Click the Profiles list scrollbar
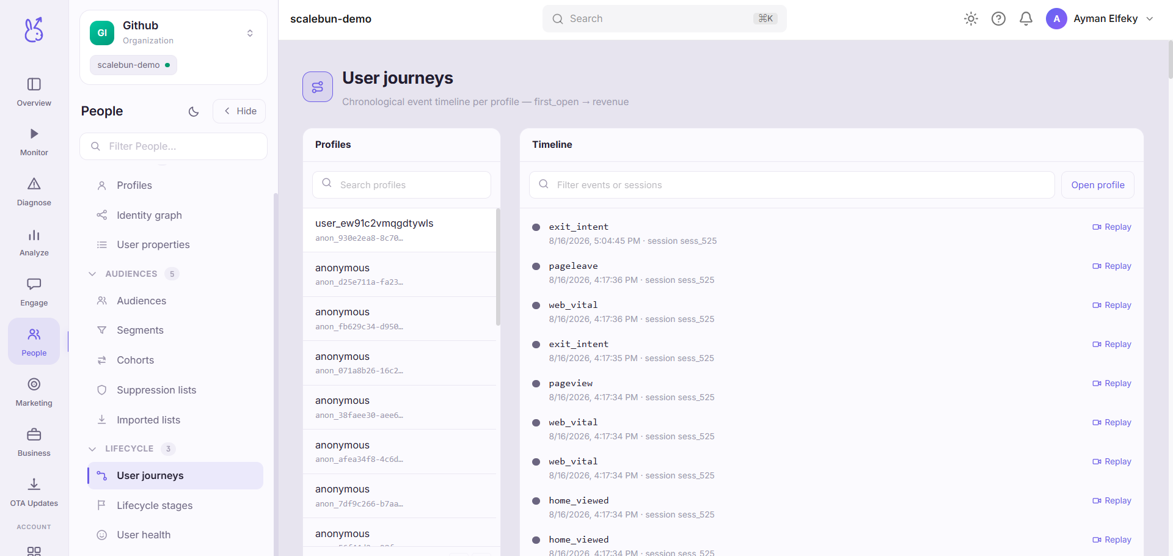Viewport: 1173px width, 556px height. click(x=498, y=267)
